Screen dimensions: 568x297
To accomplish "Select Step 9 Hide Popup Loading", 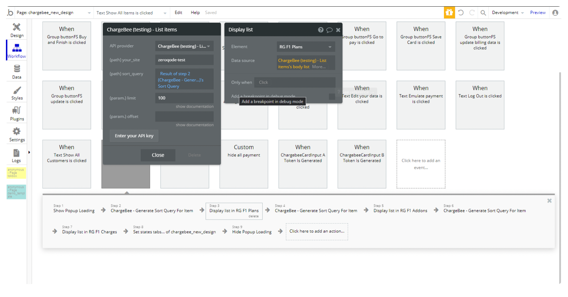I will tap(252, 230).
